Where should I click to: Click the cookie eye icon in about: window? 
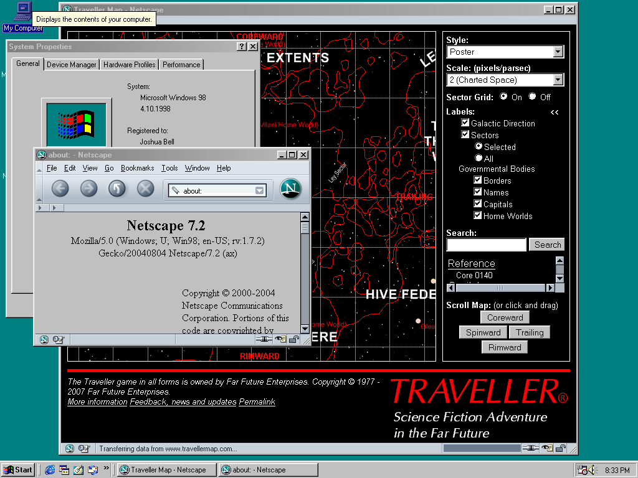pyautogui.click(x=280, y=339)
